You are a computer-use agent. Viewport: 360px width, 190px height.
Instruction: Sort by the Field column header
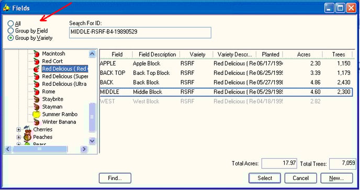point(117,54)
